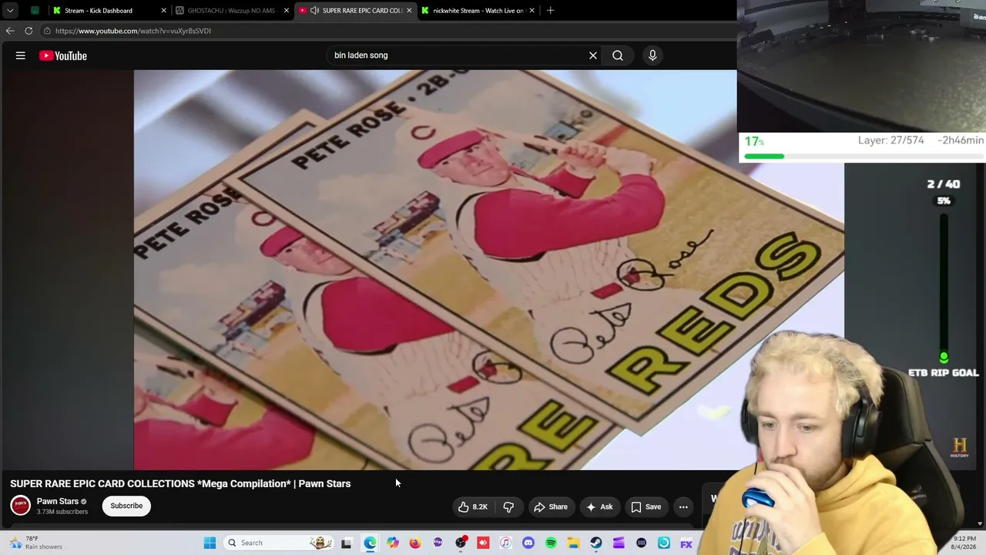
Task: Reload the page with the refresh icon
Action: click(x=29, y=31)
